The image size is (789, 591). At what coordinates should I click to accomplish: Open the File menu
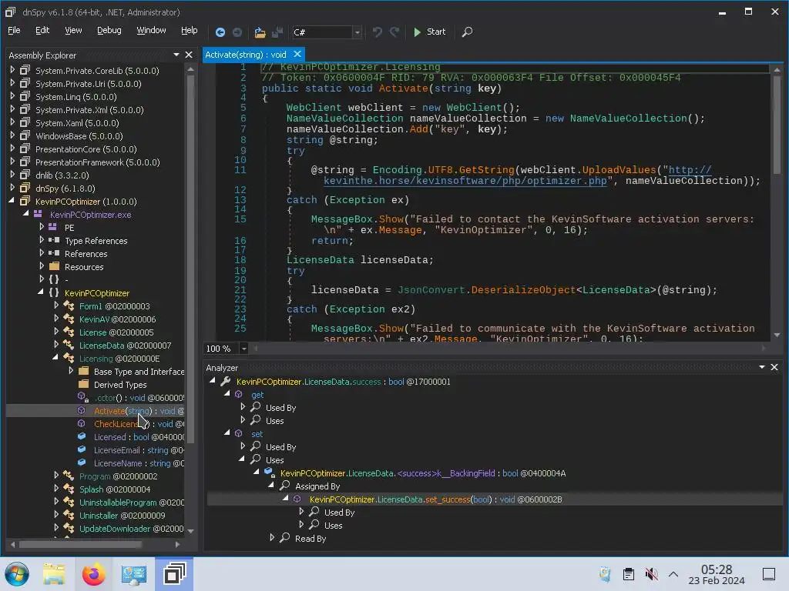point(14,30)
